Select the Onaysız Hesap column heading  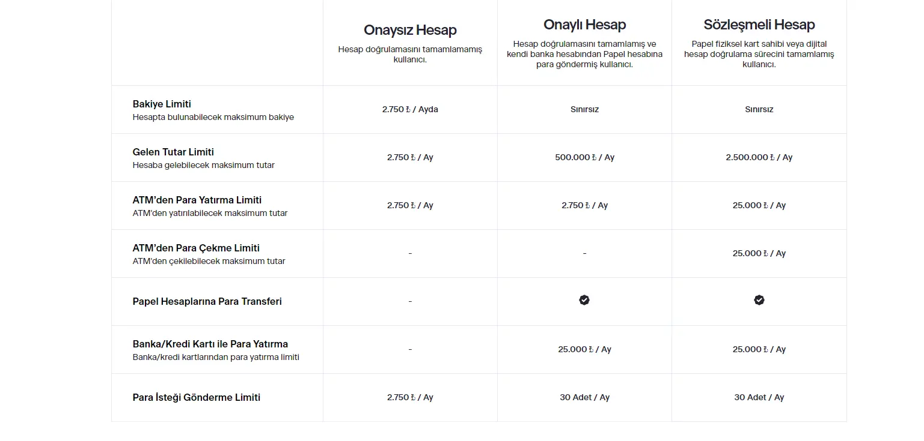[410, 30]
